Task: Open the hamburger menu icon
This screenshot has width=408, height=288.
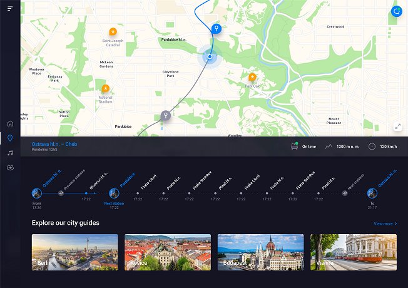Action: coord(10,9)
